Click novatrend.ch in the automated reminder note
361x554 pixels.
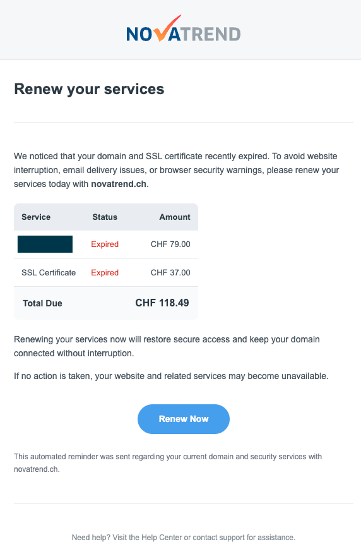36,469
